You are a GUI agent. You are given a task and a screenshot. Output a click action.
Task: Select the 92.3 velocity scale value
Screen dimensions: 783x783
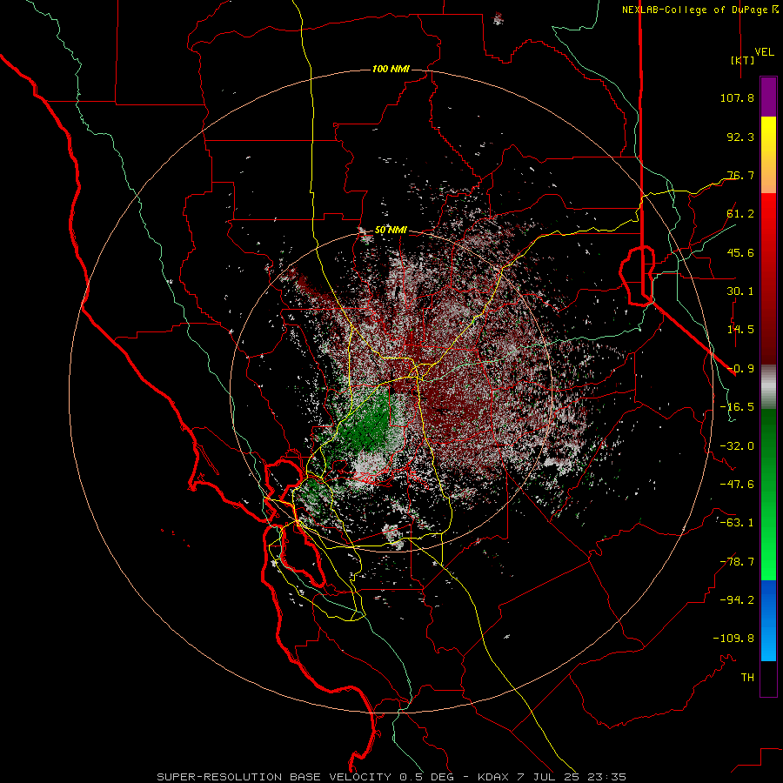pos(740,137)
